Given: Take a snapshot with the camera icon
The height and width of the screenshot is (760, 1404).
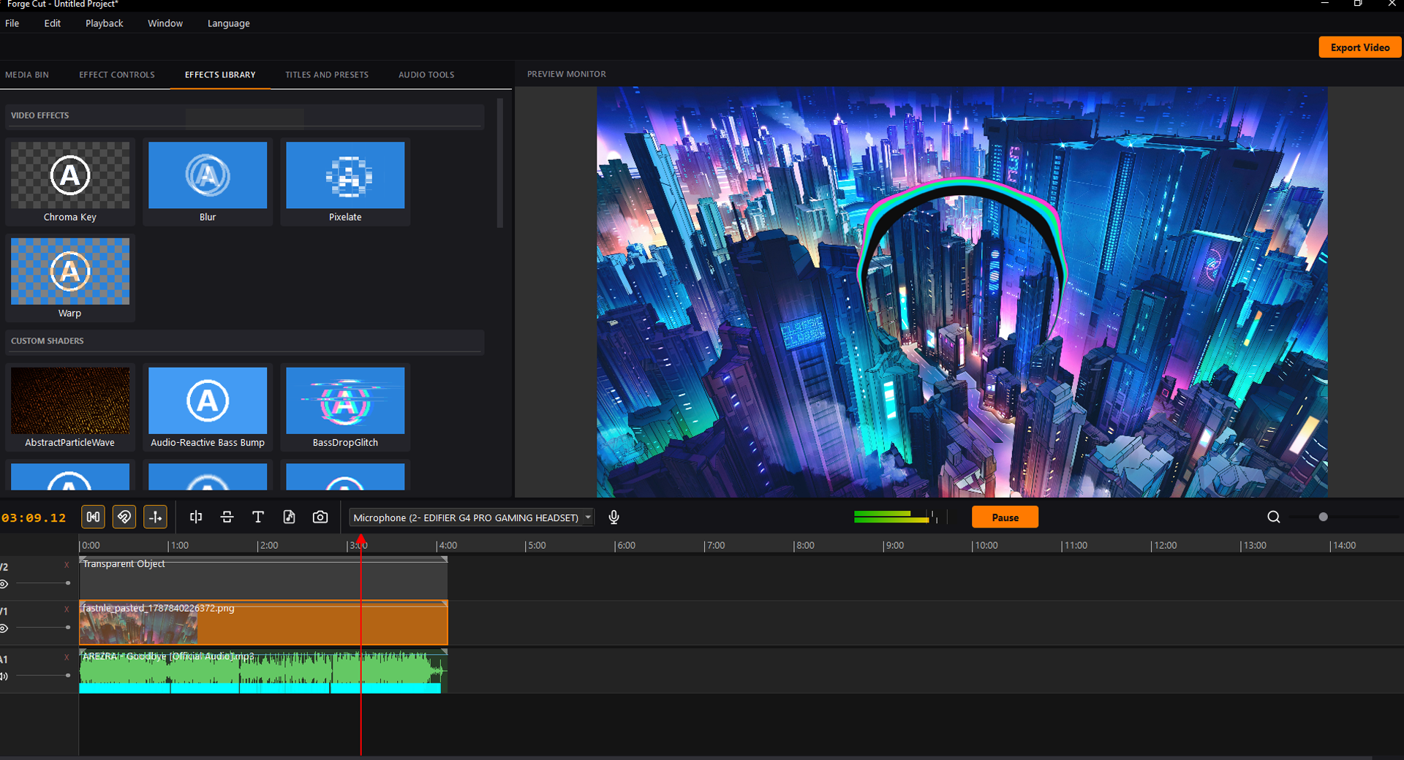Looking at the screenshot, I should click(320, 517).
